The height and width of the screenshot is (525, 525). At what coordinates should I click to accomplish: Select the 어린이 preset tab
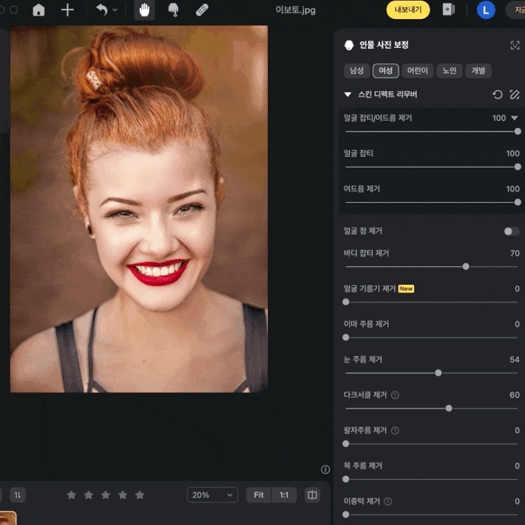[418, 71]
